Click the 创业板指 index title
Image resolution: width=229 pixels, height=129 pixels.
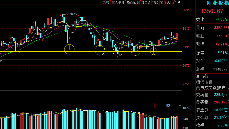[x=217, y=3]
